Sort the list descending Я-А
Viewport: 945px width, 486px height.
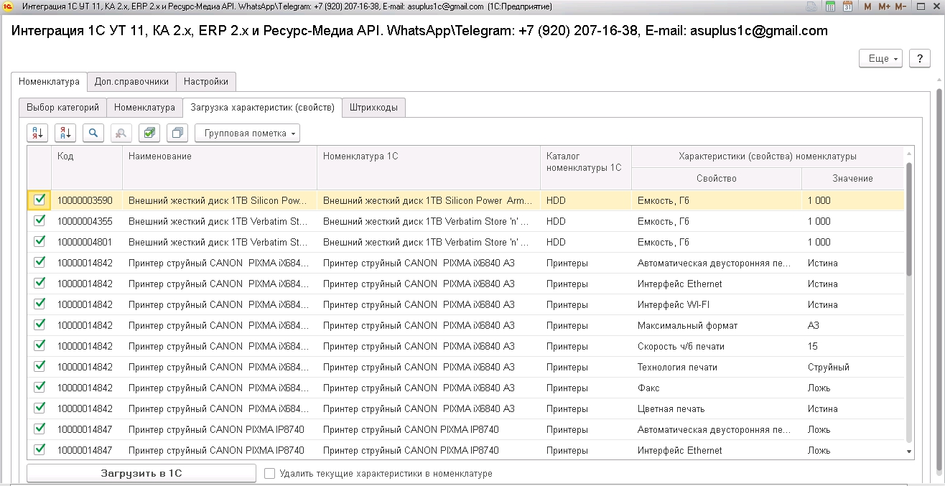click(x=65, y=133)
